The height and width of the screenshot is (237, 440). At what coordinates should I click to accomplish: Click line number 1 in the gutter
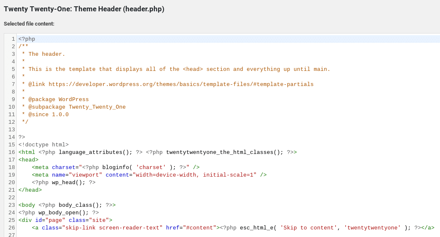(x=13, y=39)
